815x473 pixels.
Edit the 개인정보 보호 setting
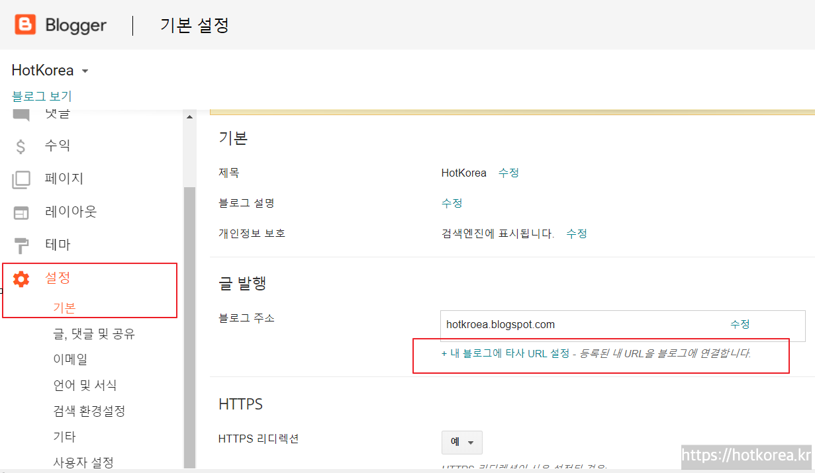tap(577, 234)
